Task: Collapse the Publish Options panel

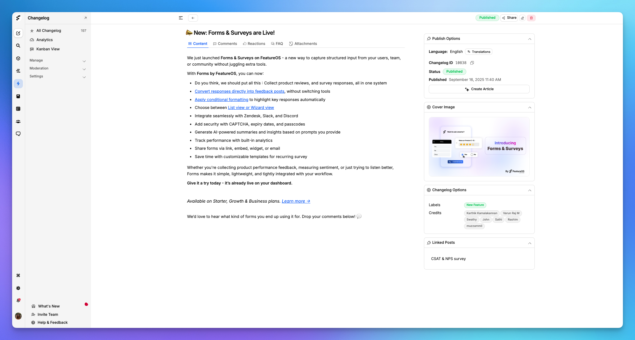Action: pyautogui.click(x=530, y=39)
